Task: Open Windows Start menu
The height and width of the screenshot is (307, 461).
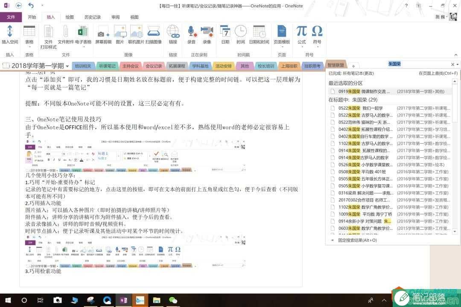Action: tap(8, 300)
